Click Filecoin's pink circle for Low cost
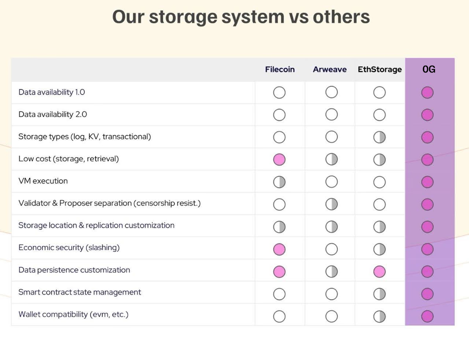Image resolution: width=469 pixels, height=338 pixels. pyautogui.click(x=279, y=160)
